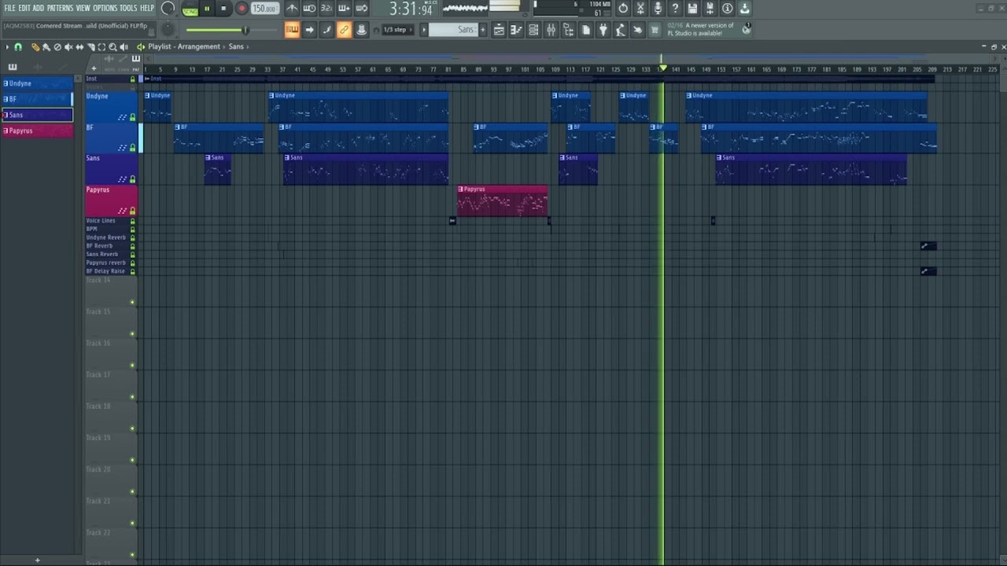Image resolution: width=1007 pixels, height=566 pixels.
Task: Toggle loop recording icon
Action: [x=361, y=9]
